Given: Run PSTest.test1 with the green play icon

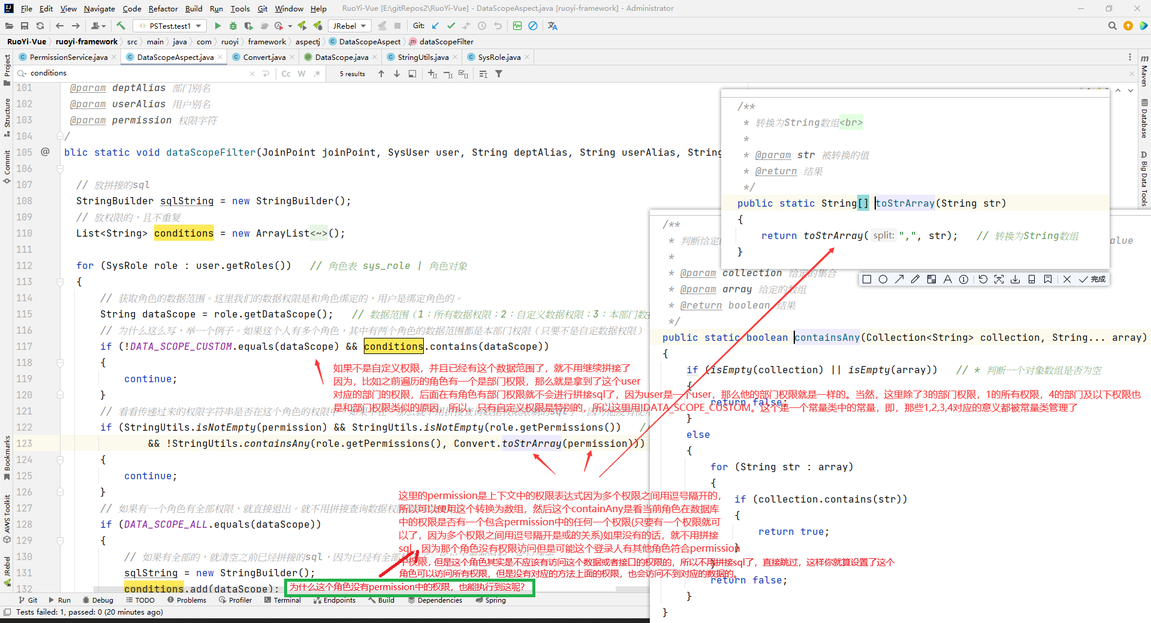Looking at the screenshot, I should (218, 26).
